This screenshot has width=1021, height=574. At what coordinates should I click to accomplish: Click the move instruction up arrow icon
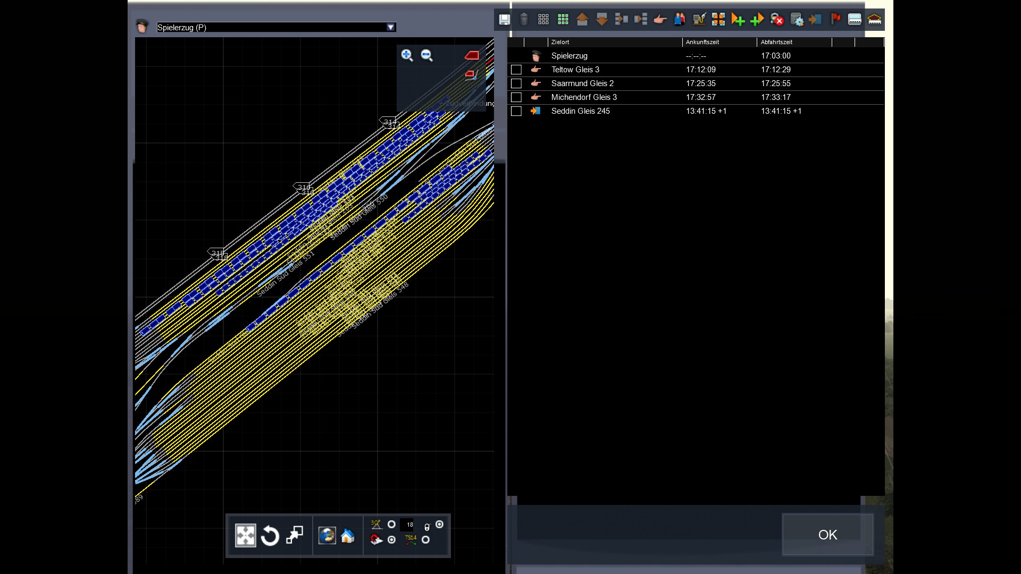(582, 20)
